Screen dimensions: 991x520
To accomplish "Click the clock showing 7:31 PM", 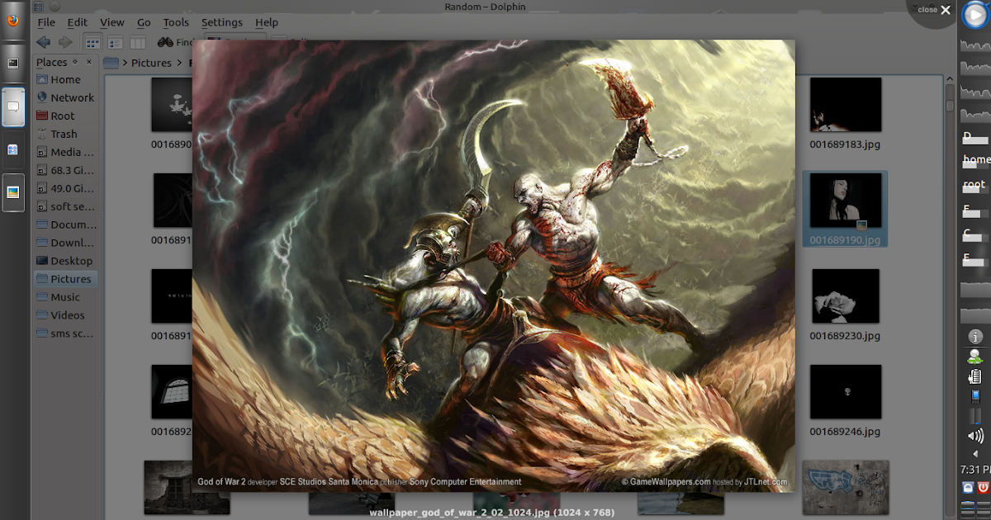I will 976,470.
